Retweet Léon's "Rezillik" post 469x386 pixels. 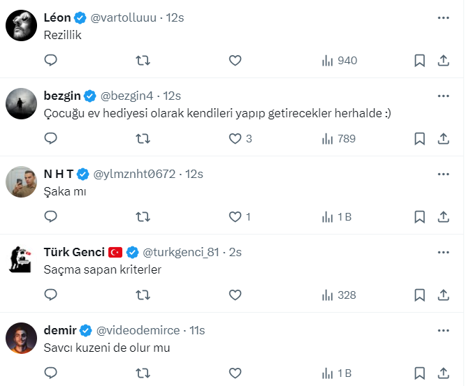point(143,61)
